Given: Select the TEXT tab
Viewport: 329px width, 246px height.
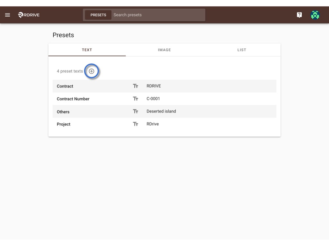Looking at the screenshot, I should 87,50.
